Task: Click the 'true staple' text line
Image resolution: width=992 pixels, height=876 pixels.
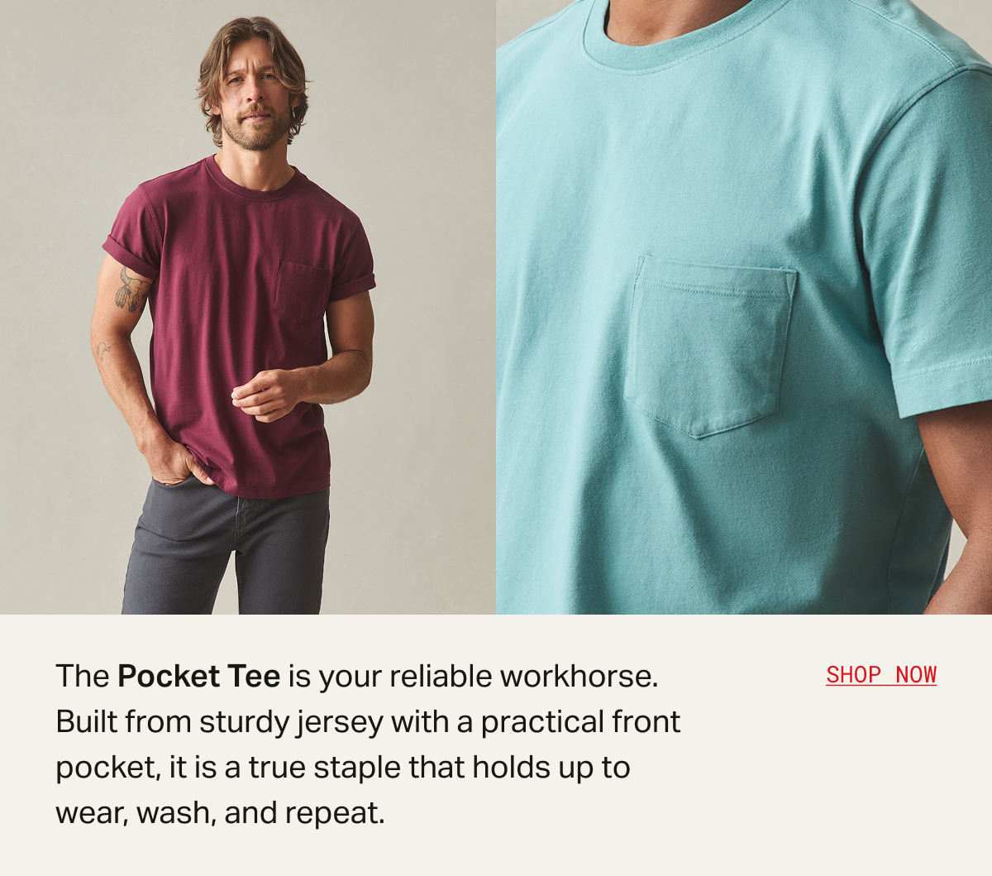Action: coord(343,768)
